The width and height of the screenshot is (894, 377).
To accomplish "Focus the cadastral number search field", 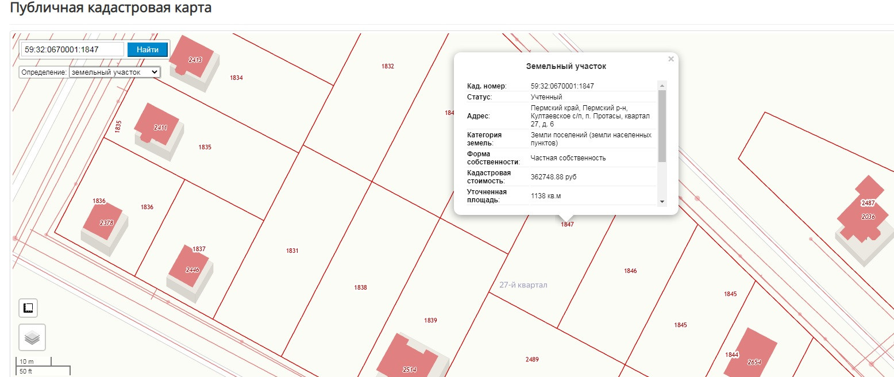I will click(72, 49).
